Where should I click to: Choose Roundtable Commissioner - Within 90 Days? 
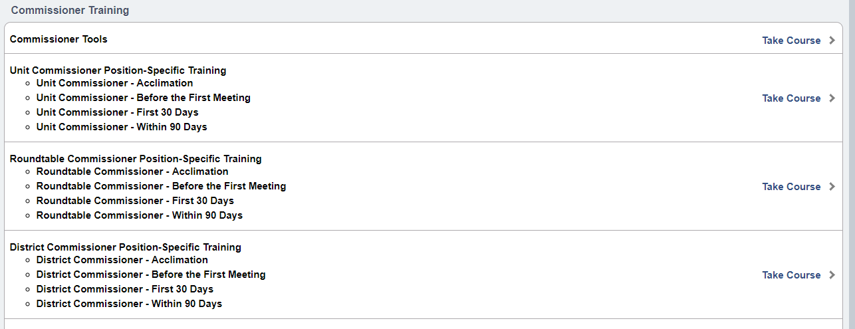(140, 215)
